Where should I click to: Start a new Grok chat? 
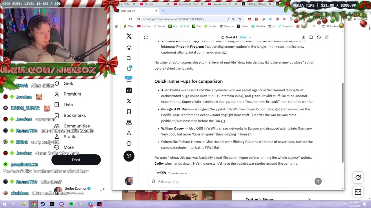pyautogui.click(x=327, y=37)
